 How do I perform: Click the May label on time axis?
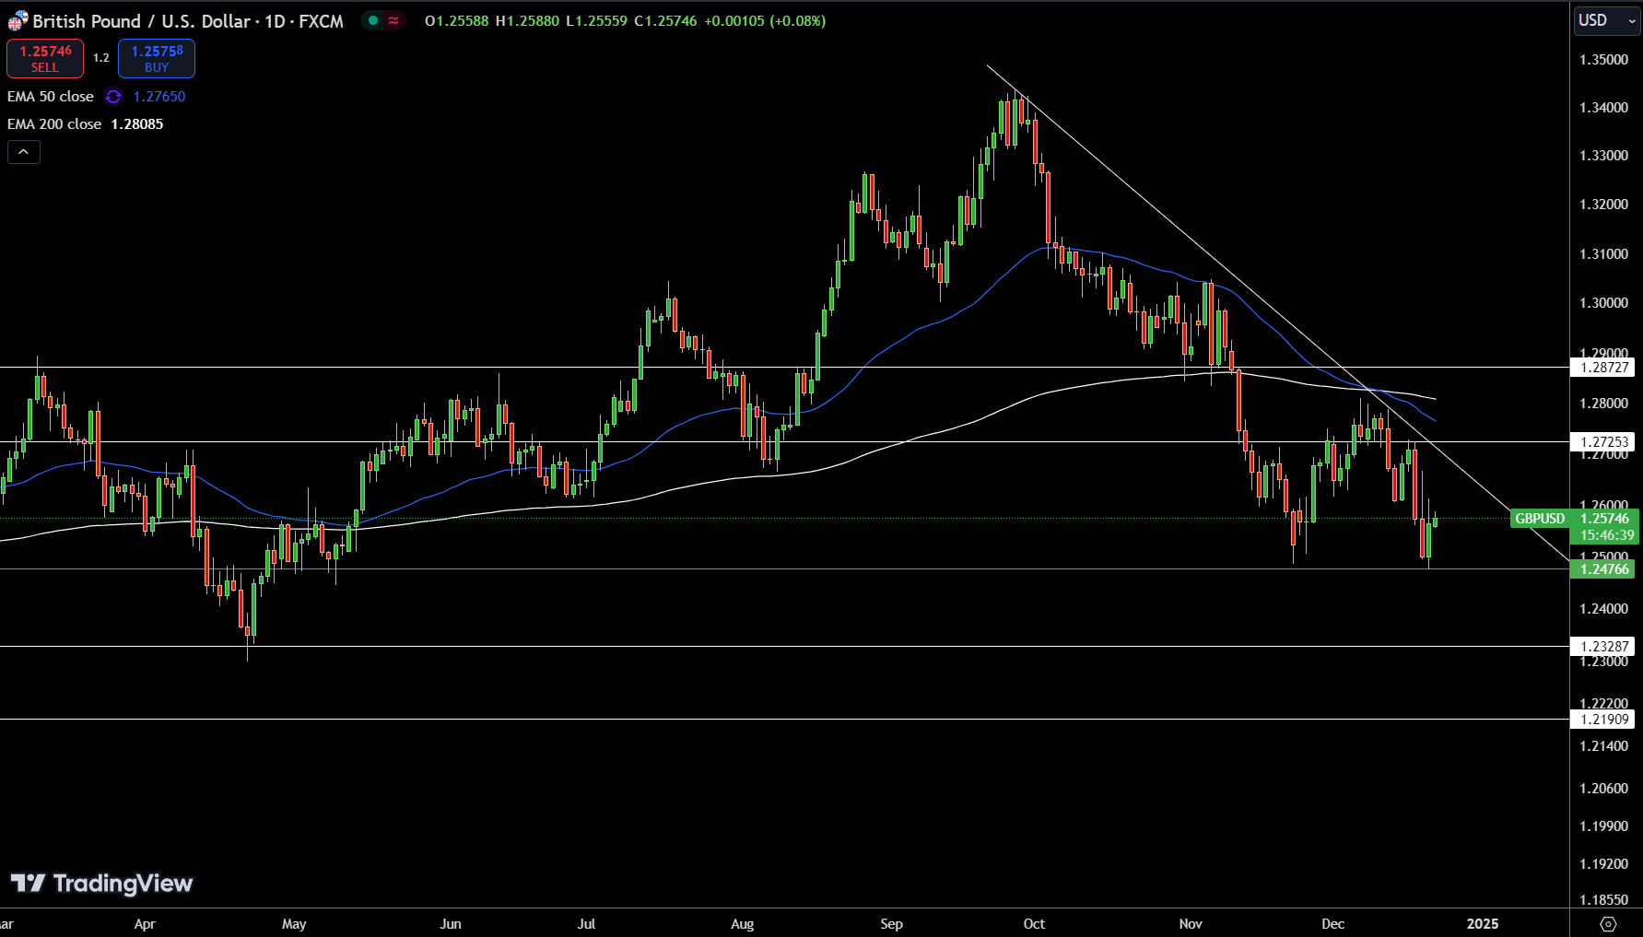(294, 924)
